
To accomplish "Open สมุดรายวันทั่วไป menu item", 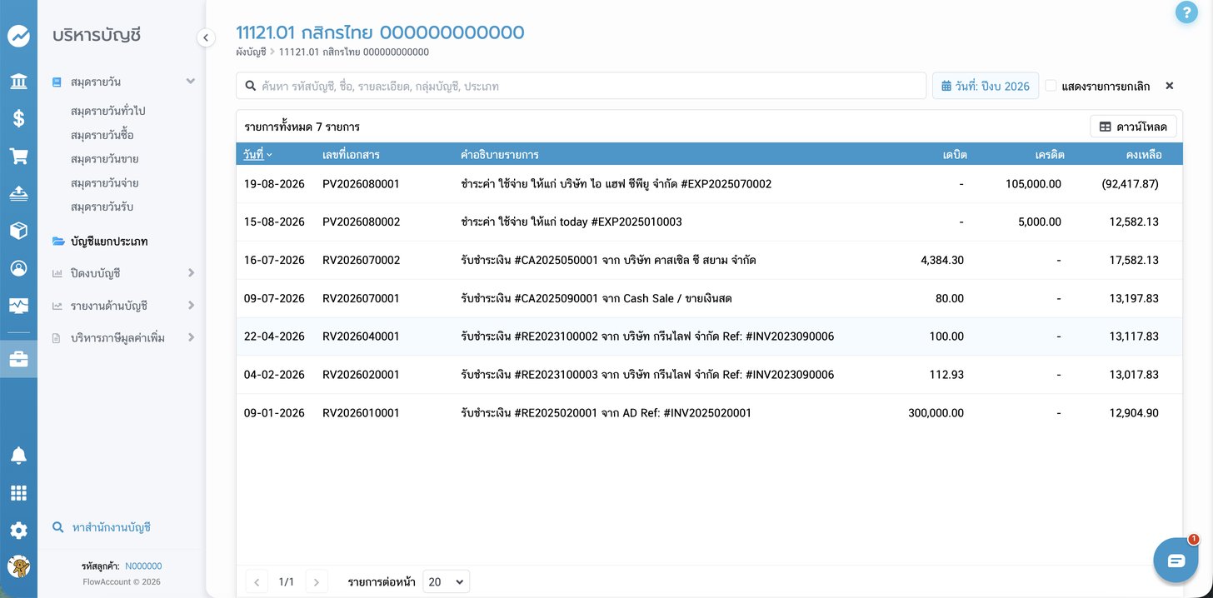I will [x=108, y=111].
